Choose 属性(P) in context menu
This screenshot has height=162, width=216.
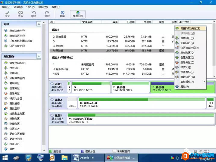coord(190,87)
